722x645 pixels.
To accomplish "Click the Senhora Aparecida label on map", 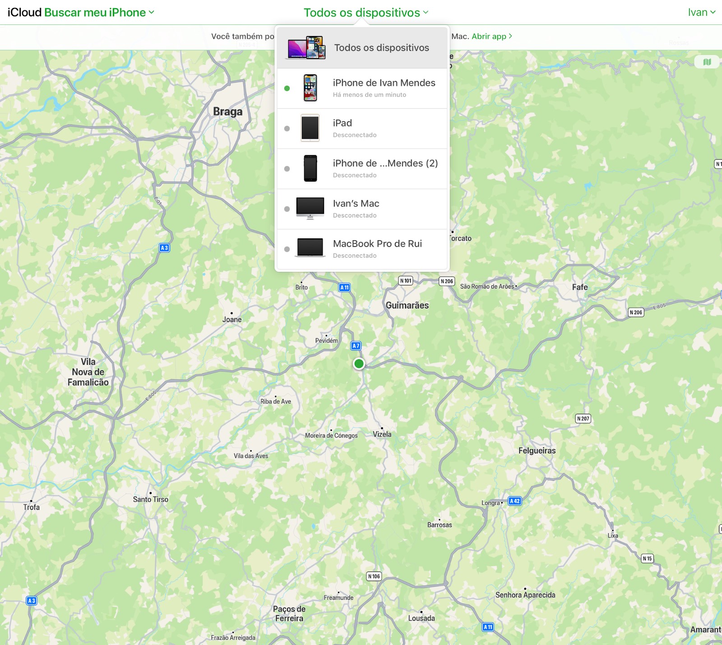I will point(525,595).
